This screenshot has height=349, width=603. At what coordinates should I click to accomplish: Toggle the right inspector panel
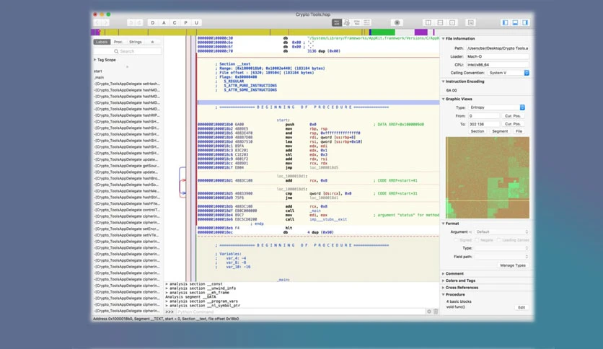tap(525, 22)
